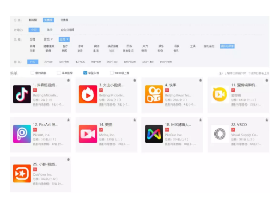Open the yellow round video-camera app icon ranked 11
The image size is (276, 199).
(220, 95)
